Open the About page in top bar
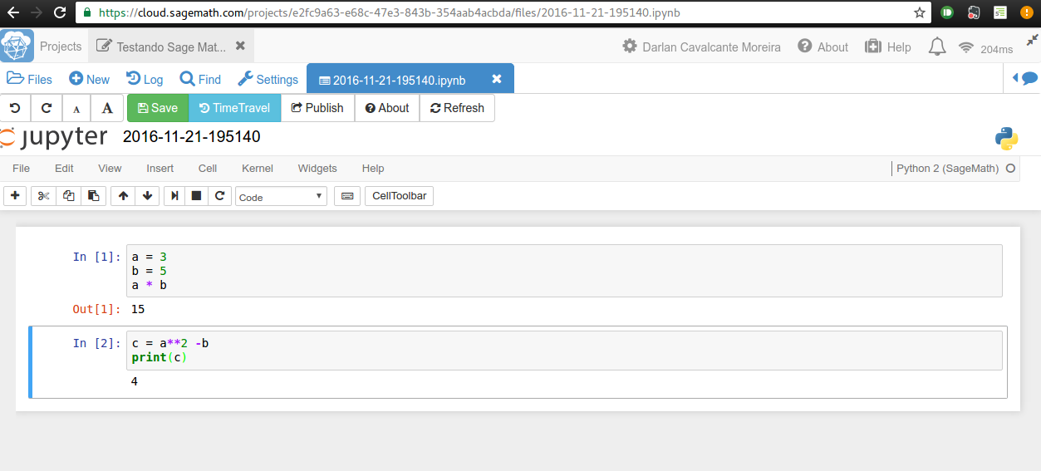This screenshot has height=471, width=1041. tap(822, 47)
